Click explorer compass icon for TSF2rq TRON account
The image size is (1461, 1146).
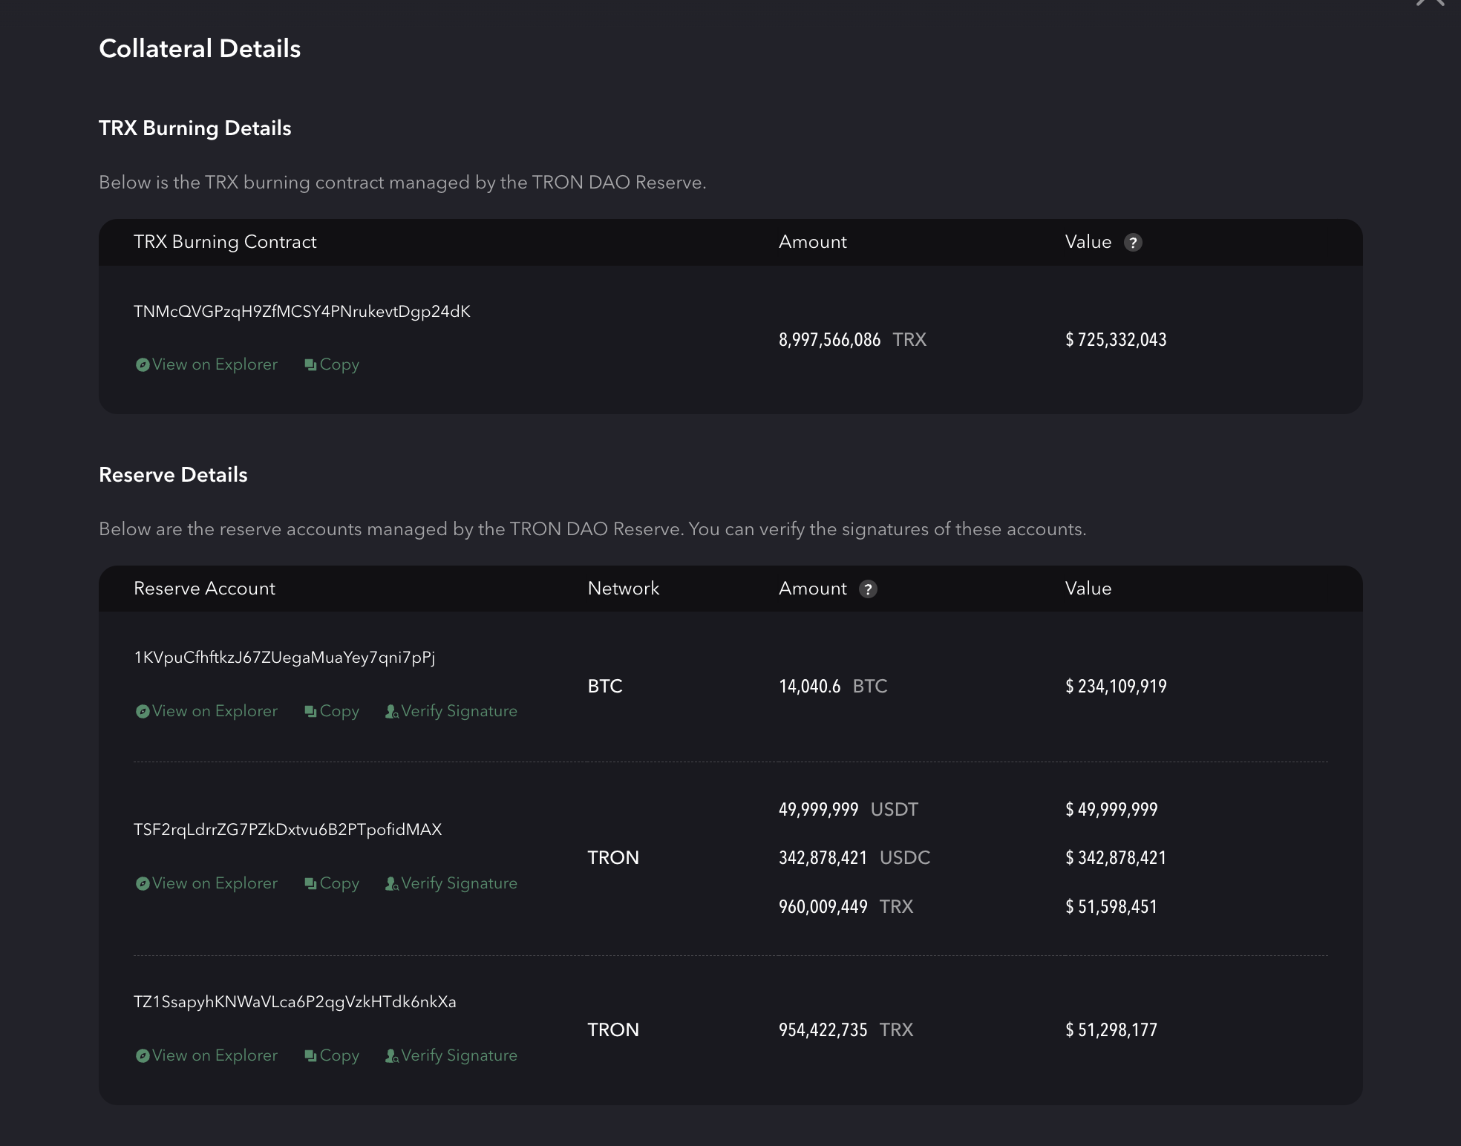click(143, 884)
